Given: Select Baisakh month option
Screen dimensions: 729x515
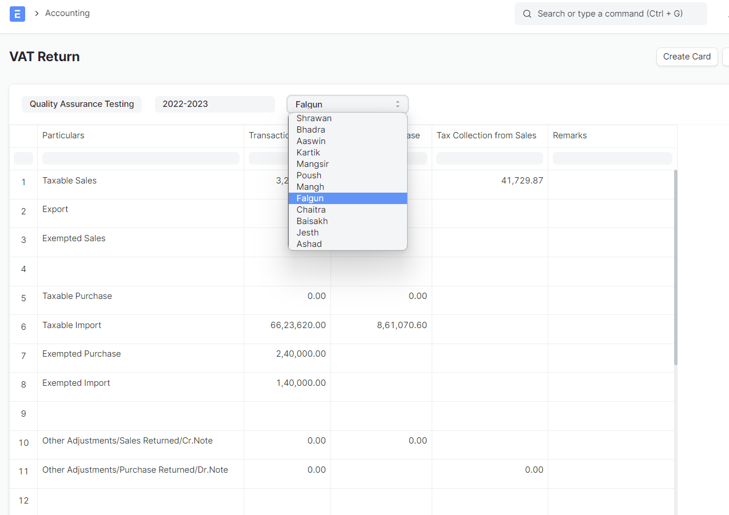Looking at the screenshot, I should click(312, 221).
